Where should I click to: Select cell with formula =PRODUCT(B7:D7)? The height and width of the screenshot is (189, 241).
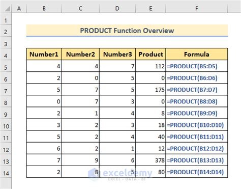(x=197, y=90)
